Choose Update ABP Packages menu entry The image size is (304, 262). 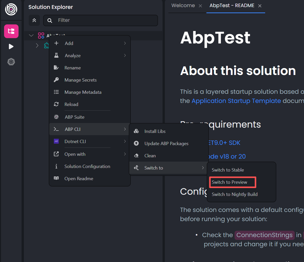[166, 144]
